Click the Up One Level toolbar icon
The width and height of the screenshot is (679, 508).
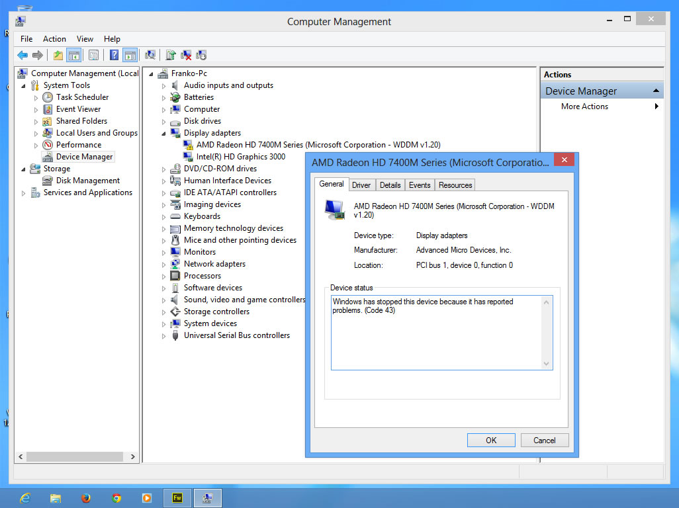[58, 55]
